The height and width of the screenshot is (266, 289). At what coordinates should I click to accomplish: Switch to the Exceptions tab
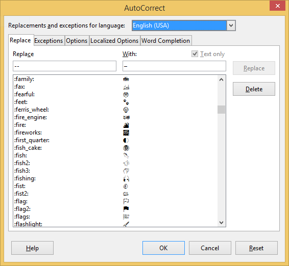(49, 41)
